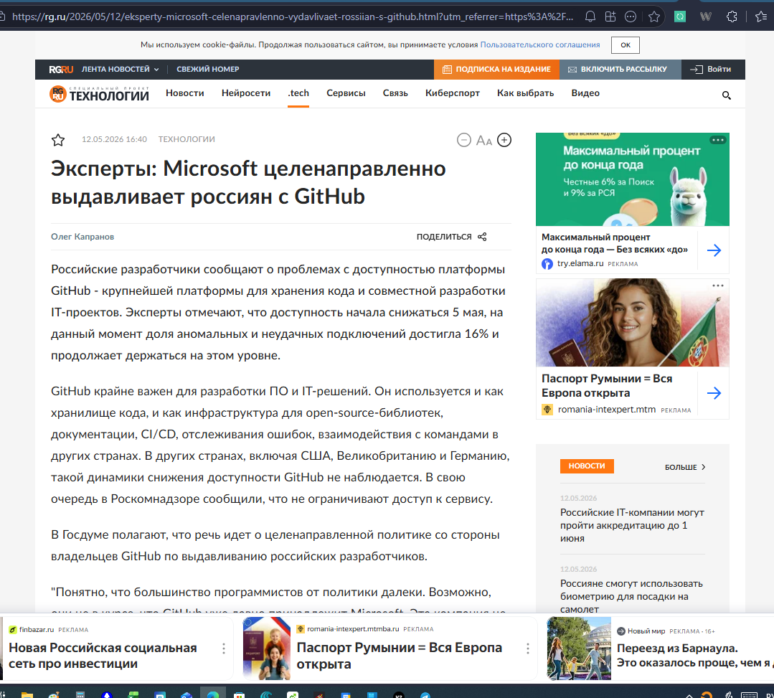Decrease the article font size with the minus

click(463, 140)
